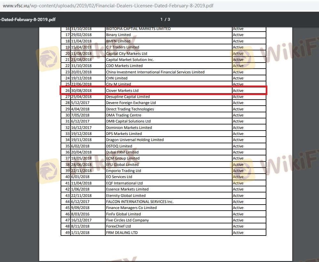
Task: Click the date 19/11/2018 for Dragon Universal Holding
Action: pyautogui.click(x=81, y=140)
